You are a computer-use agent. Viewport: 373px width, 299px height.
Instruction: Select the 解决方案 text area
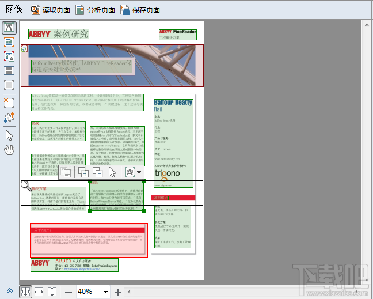(x=58, y=199)
